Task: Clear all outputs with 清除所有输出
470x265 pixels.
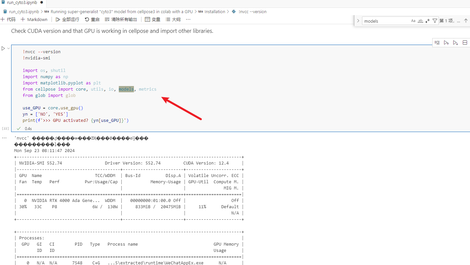Action: click(121, 19)
